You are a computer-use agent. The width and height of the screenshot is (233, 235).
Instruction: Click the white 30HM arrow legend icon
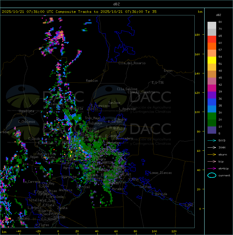(212, 148)
